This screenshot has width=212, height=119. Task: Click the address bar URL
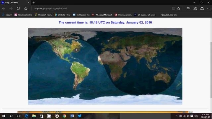coord(50,8)
